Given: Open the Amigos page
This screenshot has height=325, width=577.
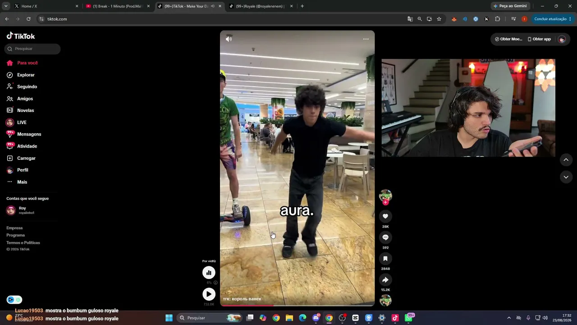Looking at the screenshot, I should click(20, 99).
